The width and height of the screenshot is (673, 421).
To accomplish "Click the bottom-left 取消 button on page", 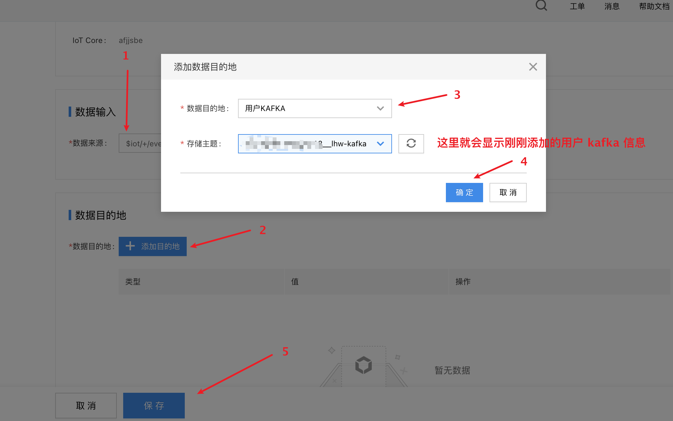I will pyautogui.click(x=86, y=405).
